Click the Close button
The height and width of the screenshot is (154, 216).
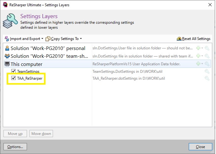pyautogui.click(x=200, y=147)
